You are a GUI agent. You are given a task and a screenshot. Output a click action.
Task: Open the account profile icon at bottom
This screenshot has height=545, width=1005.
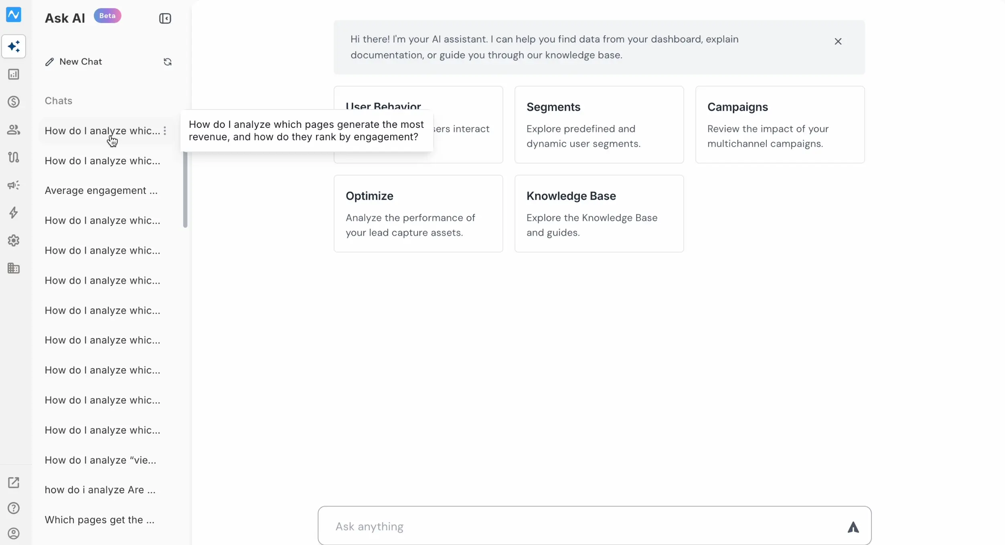14,534
